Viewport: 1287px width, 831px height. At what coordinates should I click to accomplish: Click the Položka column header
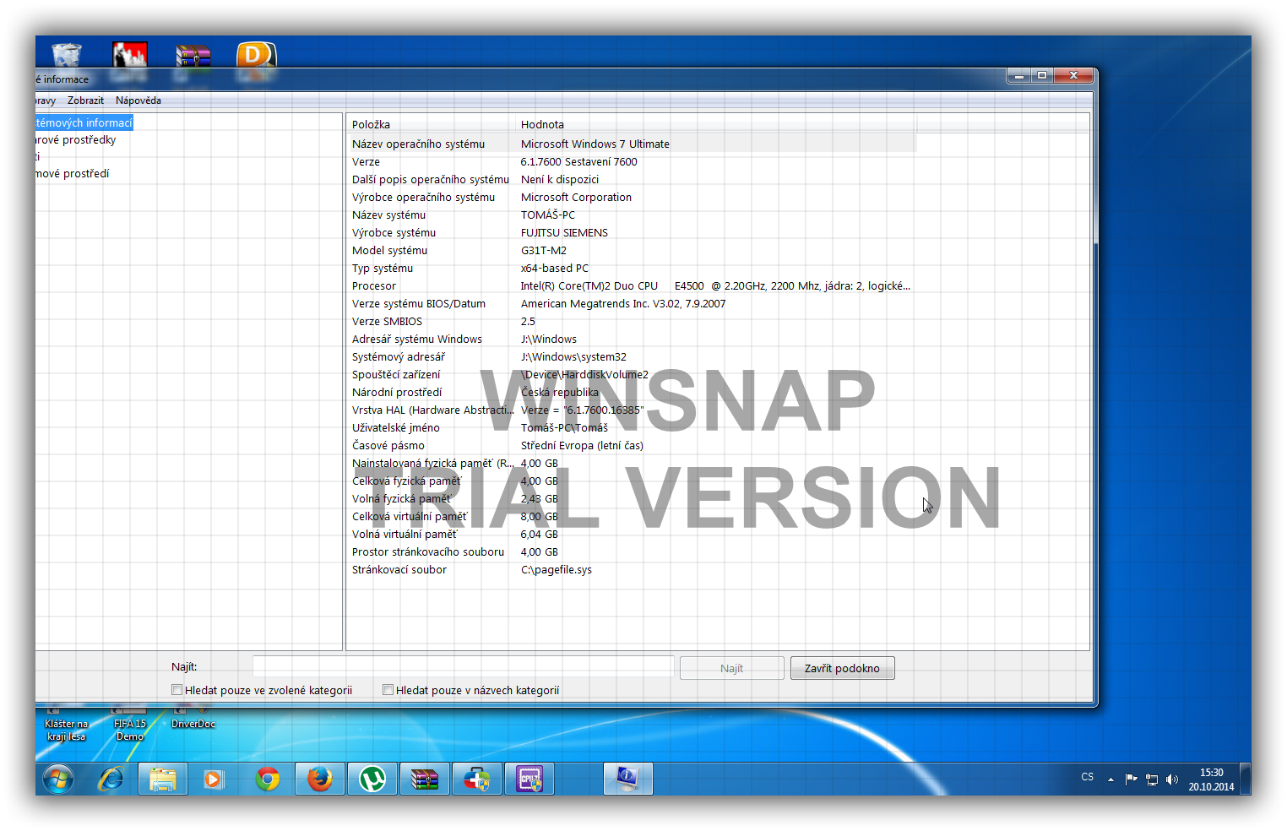[x=431, y=124]
